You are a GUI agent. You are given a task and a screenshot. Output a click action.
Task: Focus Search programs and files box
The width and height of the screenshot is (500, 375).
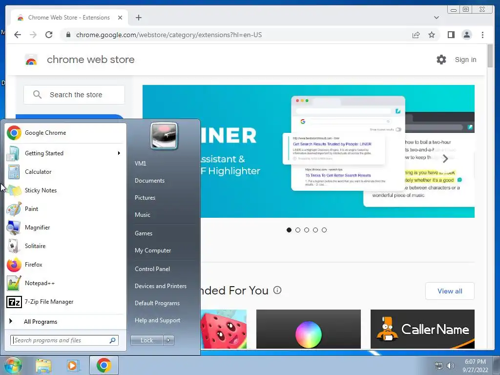pyautogui.click(x=64, y=340)
